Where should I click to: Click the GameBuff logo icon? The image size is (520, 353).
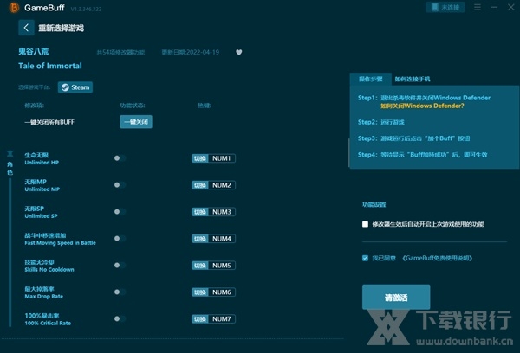11,7
